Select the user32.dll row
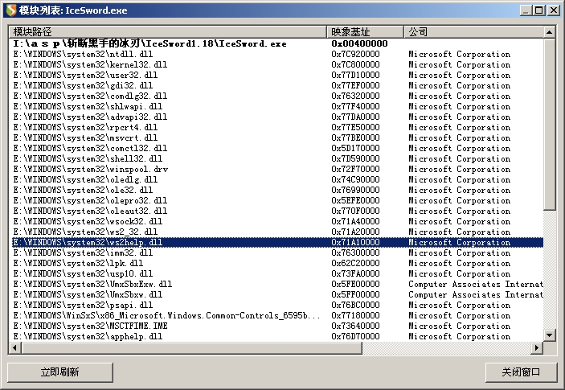 pos(276,75)
